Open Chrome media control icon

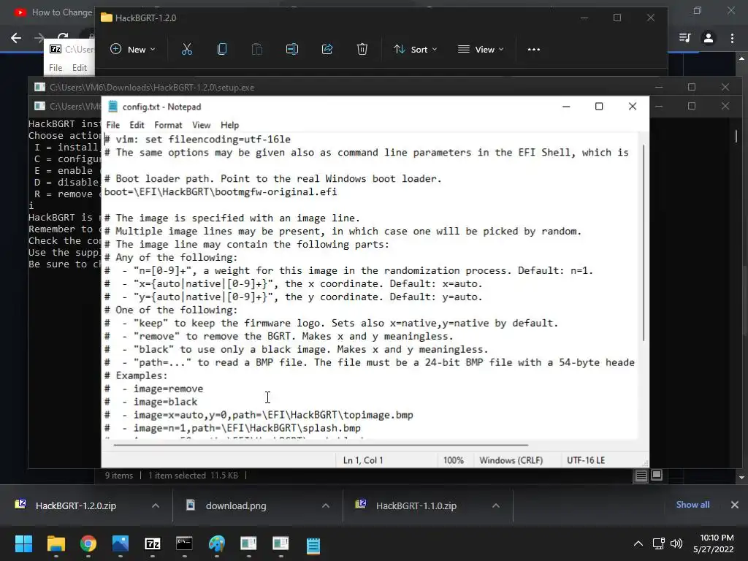[x=684, y=38]
